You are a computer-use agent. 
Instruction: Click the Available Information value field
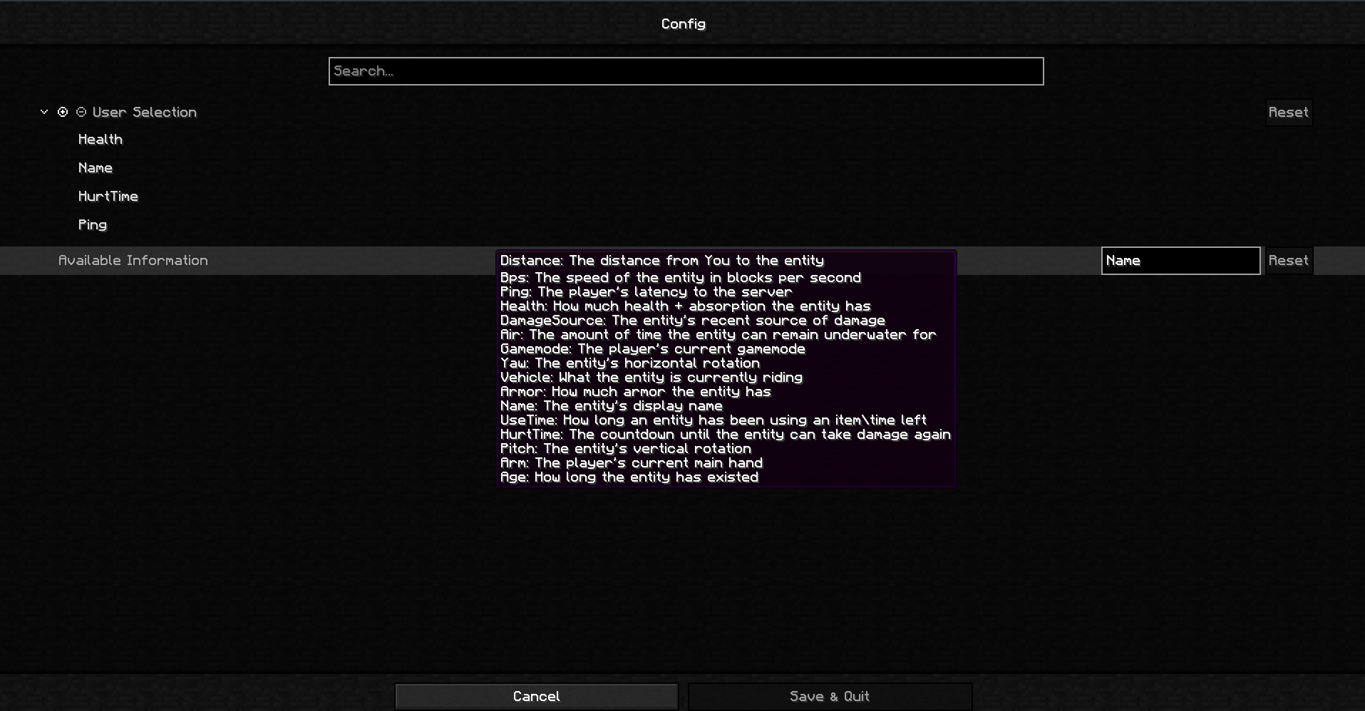[x=1181, y=261]
